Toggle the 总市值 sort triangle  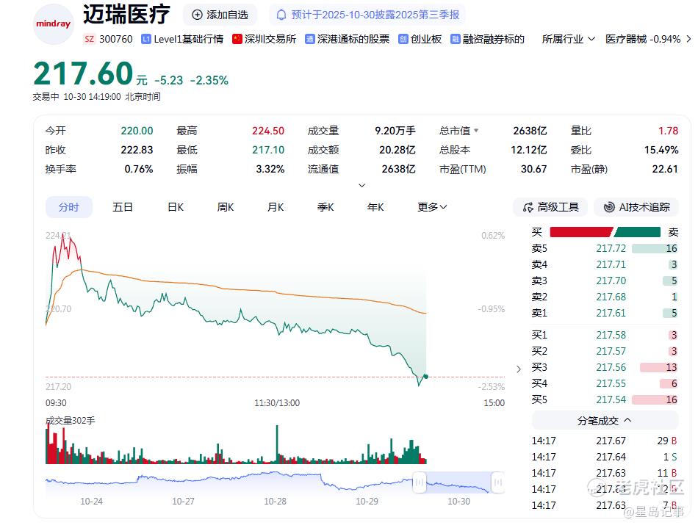(476, 130)
